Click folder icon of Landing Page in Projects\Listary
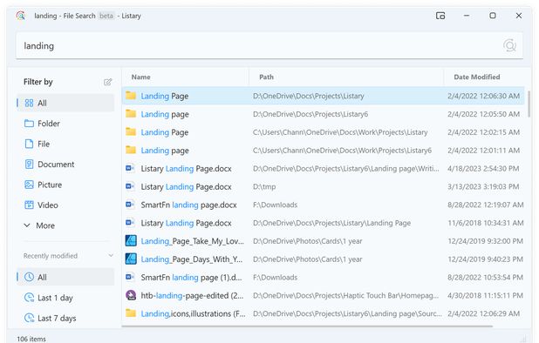The image size is (539, 343). tap(131, 96)
